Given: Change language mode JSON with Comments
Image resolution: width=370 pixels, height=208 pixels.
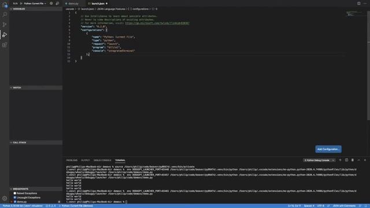Looking at the screenshot, I should pyautogui.click(x=344, y=206).
